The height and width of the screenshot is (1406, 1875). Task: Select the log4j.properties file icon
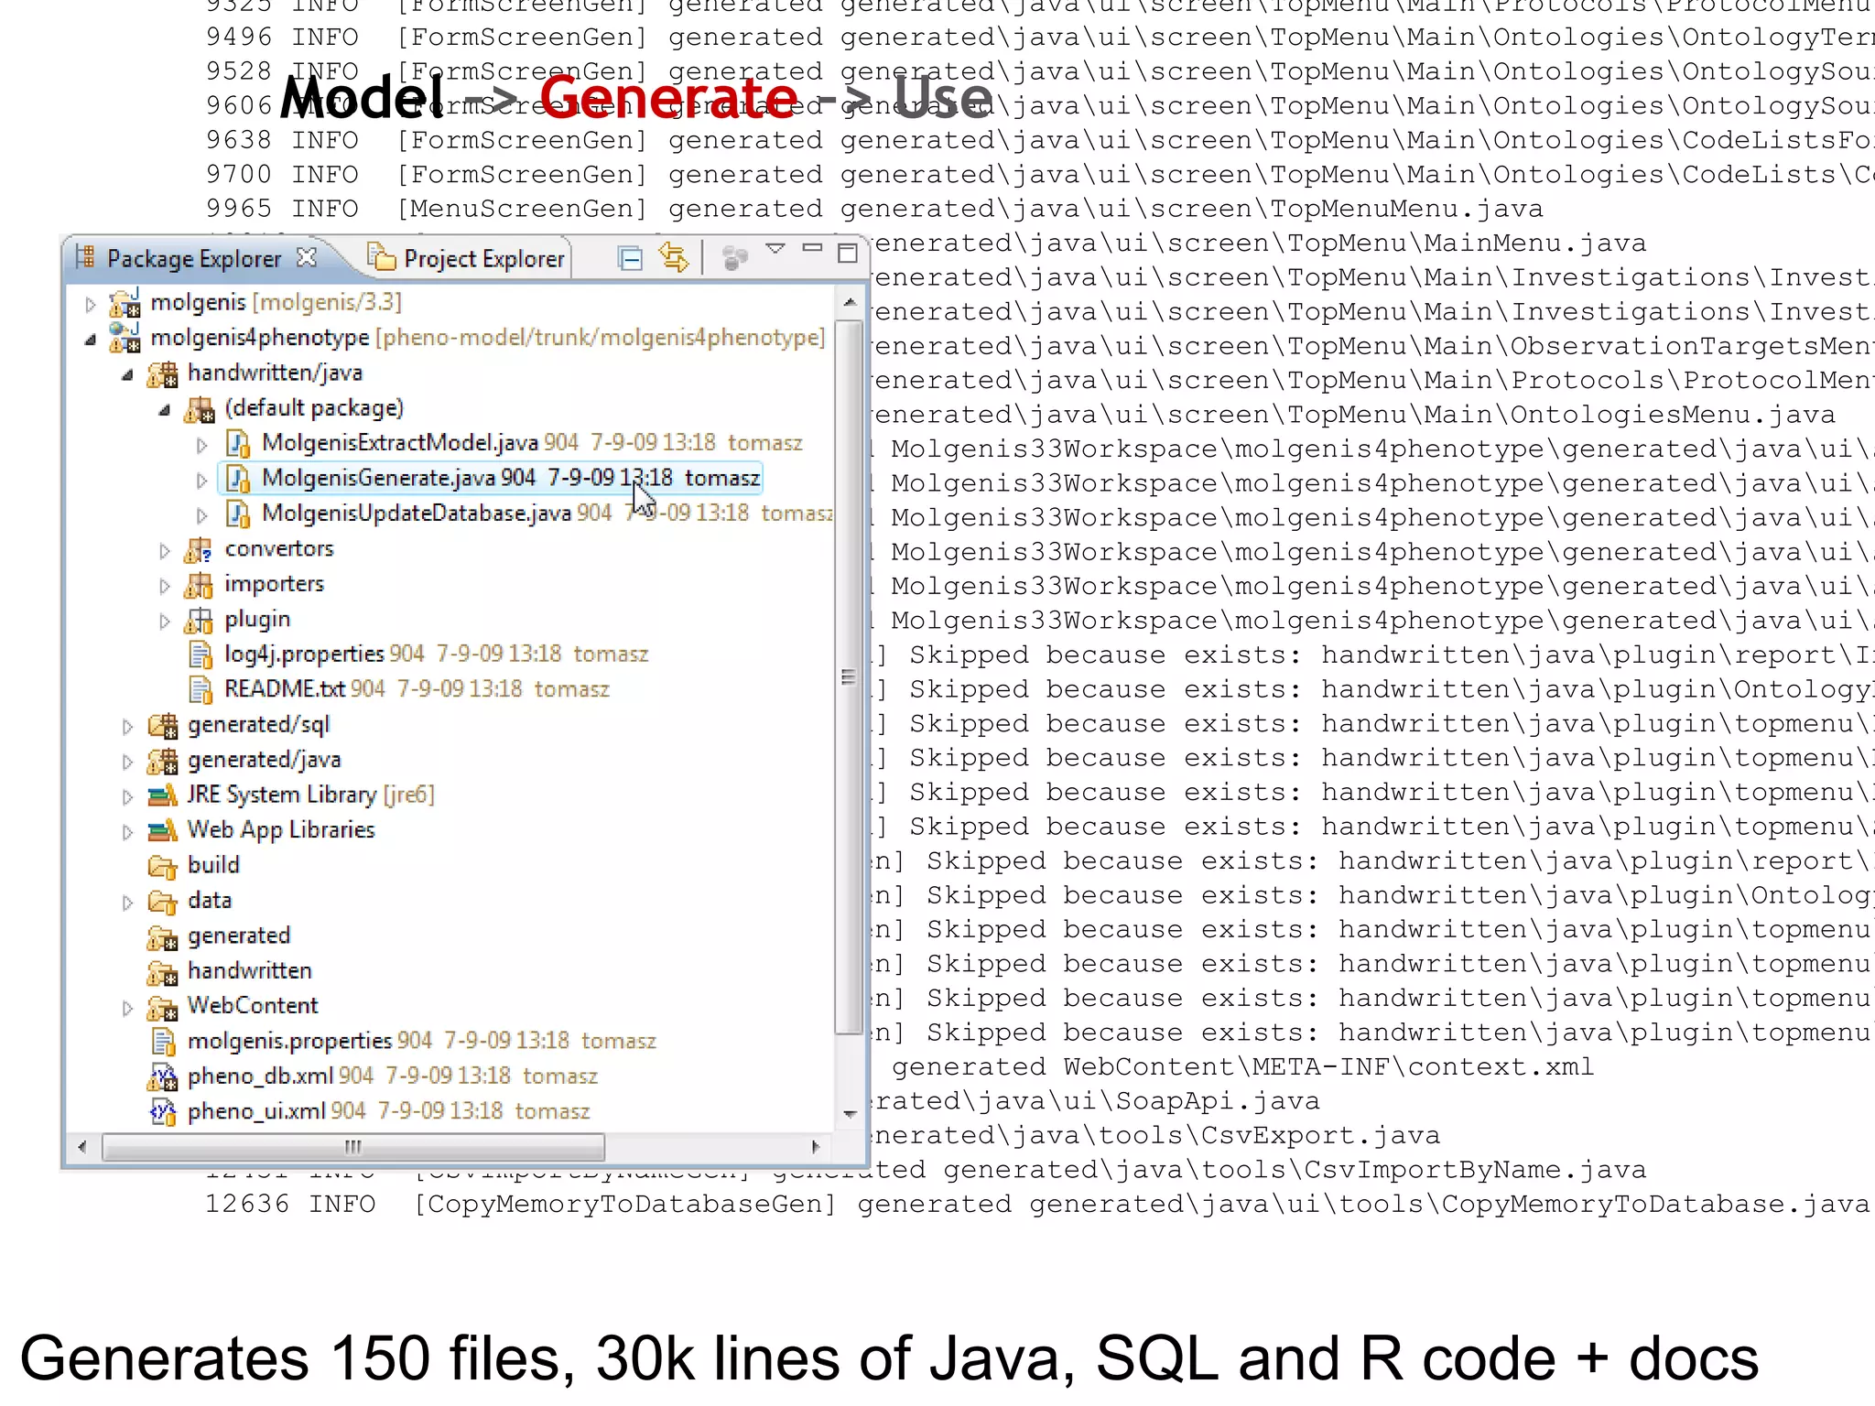[x=201, y=654]
